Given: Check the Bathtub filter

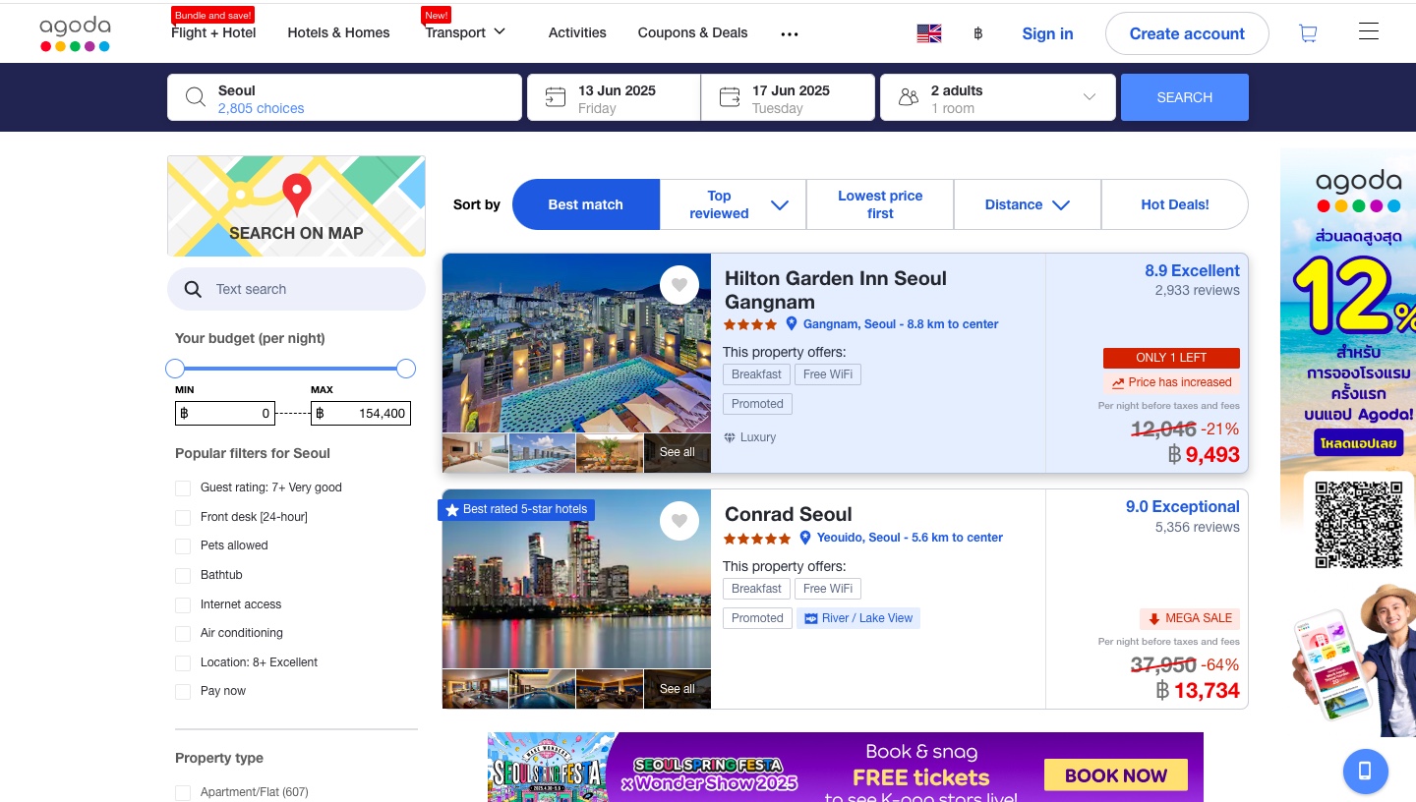Looking at the screenshot, I should pos(183,575).
